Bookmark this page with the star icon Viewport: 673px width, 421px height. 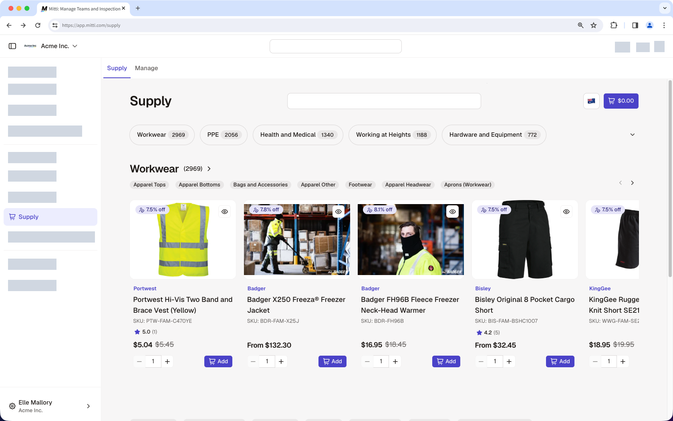click(x=594, y=25)
